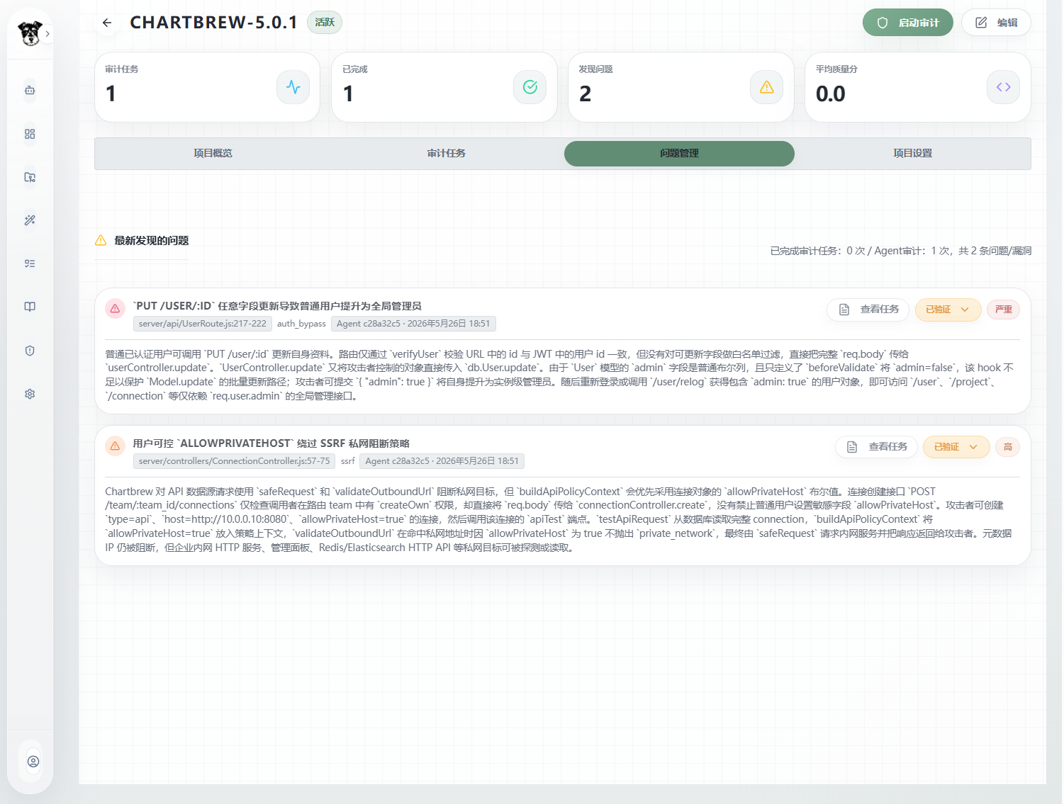Click 查看任务 for the PUT /USER/:ID issue
The width and height of the screenshot is (1064, 804).
[x=868, y=310]
